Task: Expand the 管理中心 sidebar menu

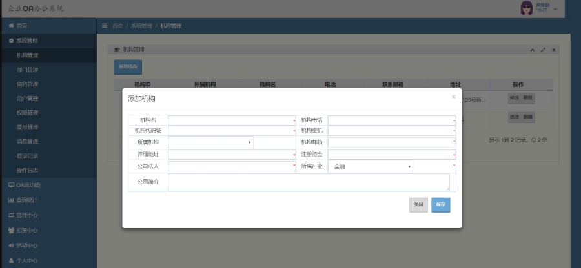Action: [x=48, y=215]
